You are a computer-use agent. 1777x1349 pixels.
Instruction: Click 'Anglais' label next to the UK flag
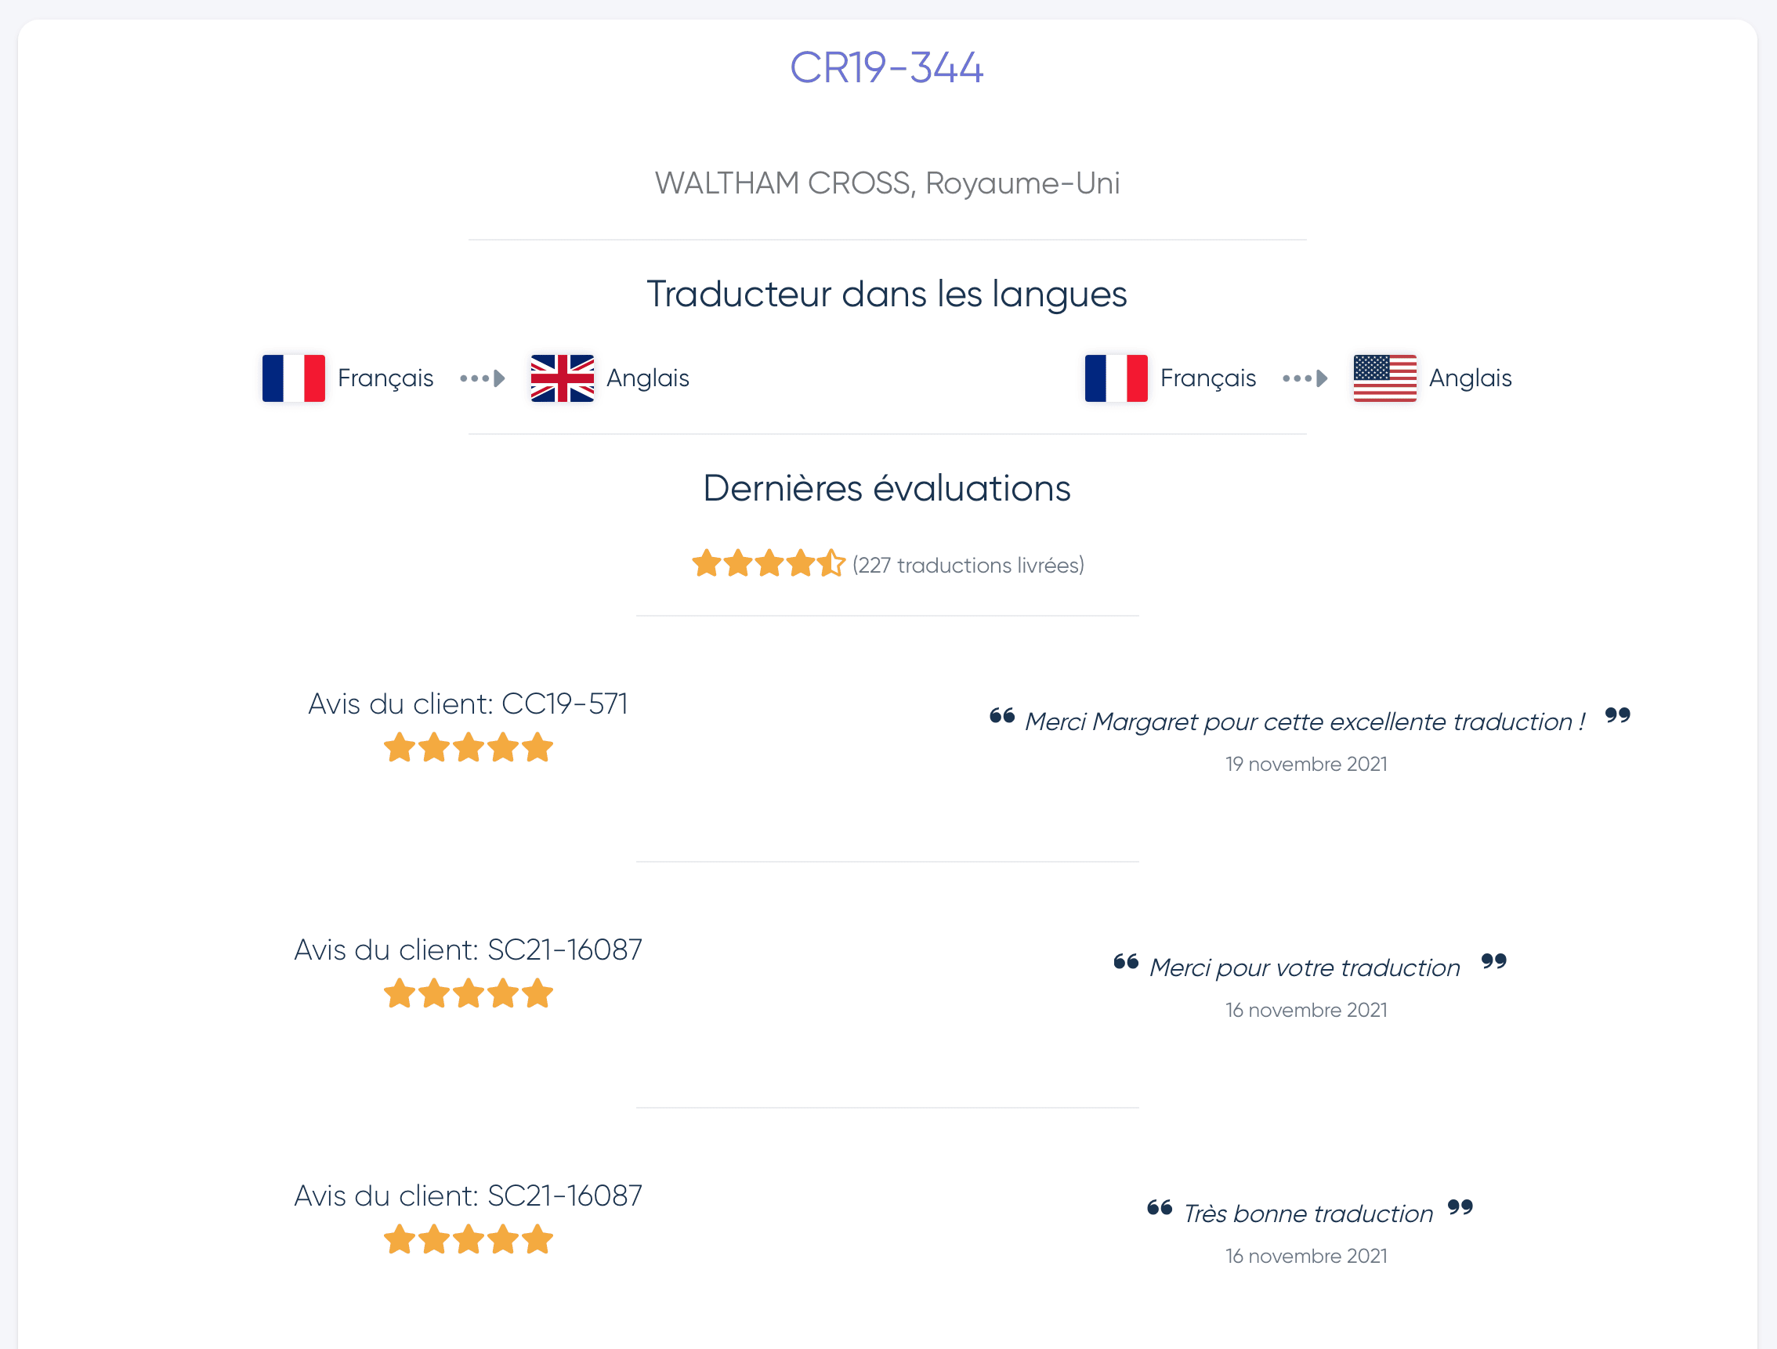point(647,378)
